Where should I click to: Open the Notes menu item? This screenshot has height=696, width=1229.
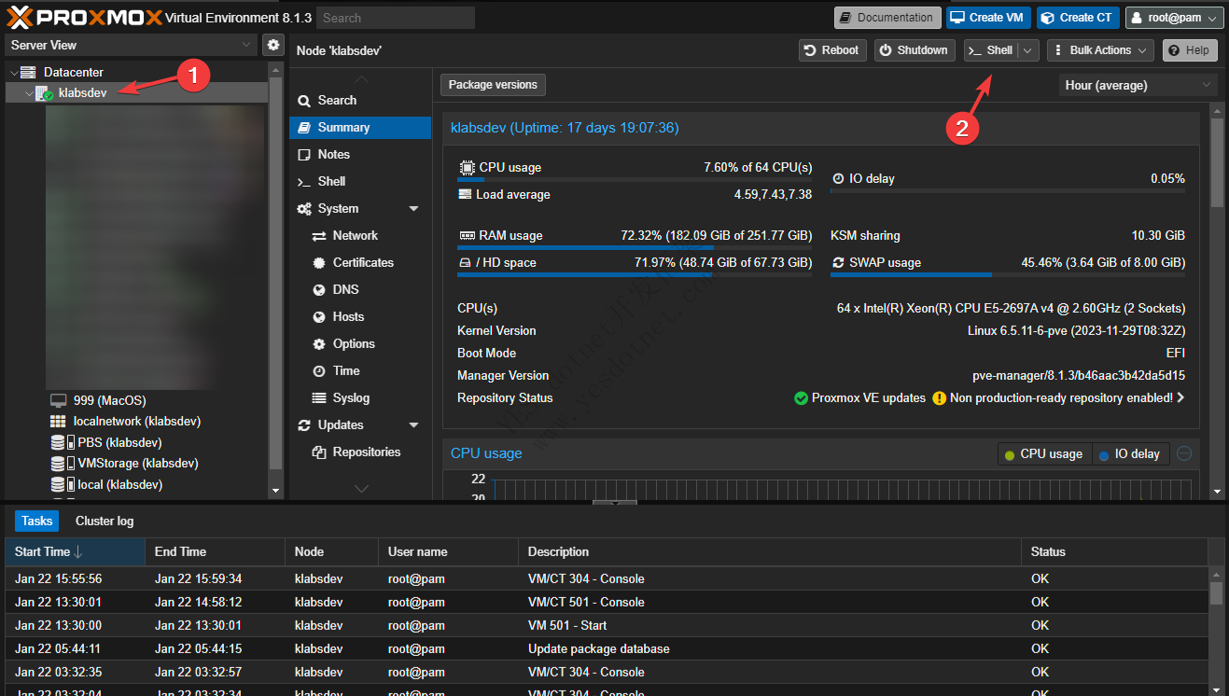(333, 155)
